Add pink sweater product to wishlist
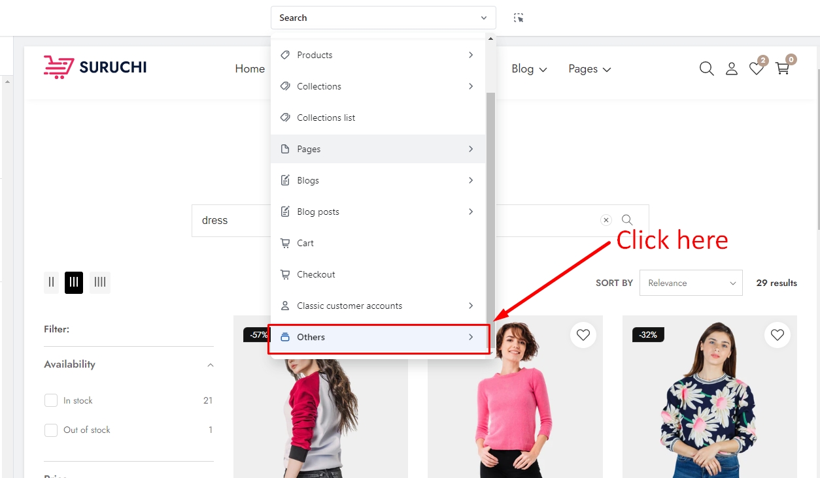 tap(583, 335)
